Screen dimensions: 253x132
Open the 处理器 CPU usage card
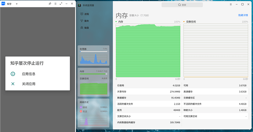coord(93,55)
